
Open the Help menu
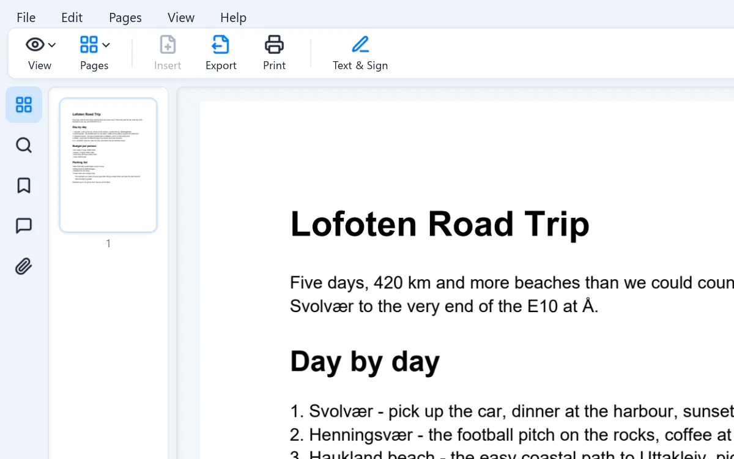(x=233, y=18)
